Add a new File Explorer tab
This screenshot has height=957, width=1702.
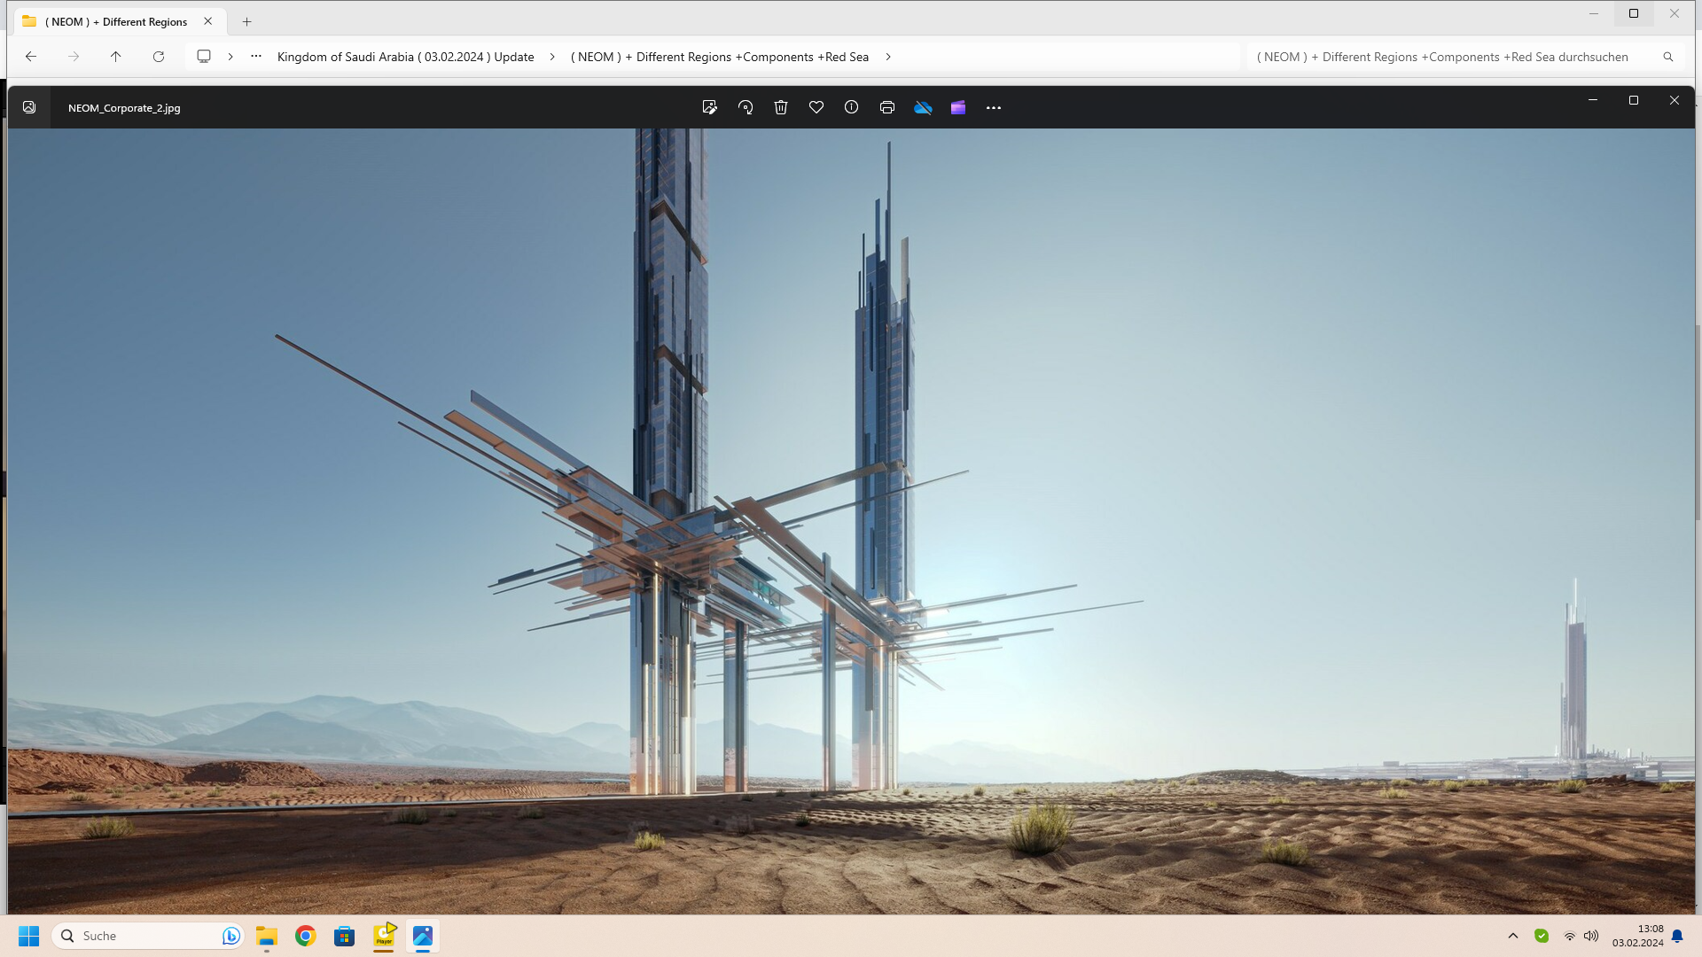(x=247, y=21)
